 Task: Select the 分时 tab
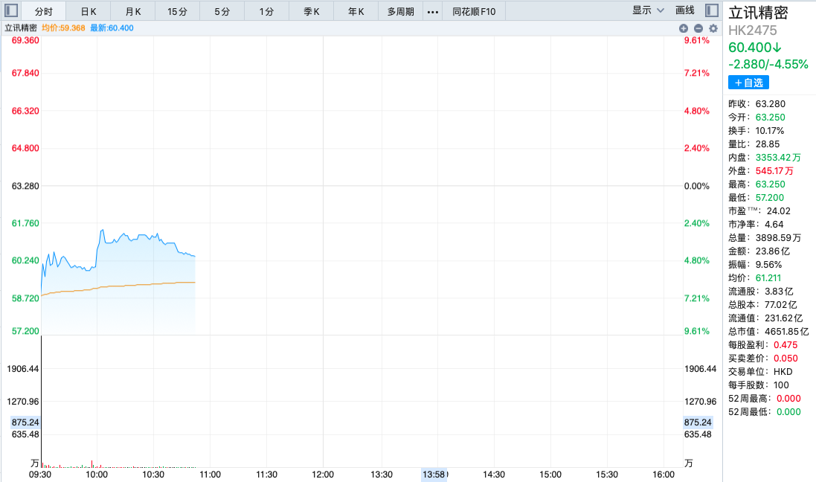(44, 11)
